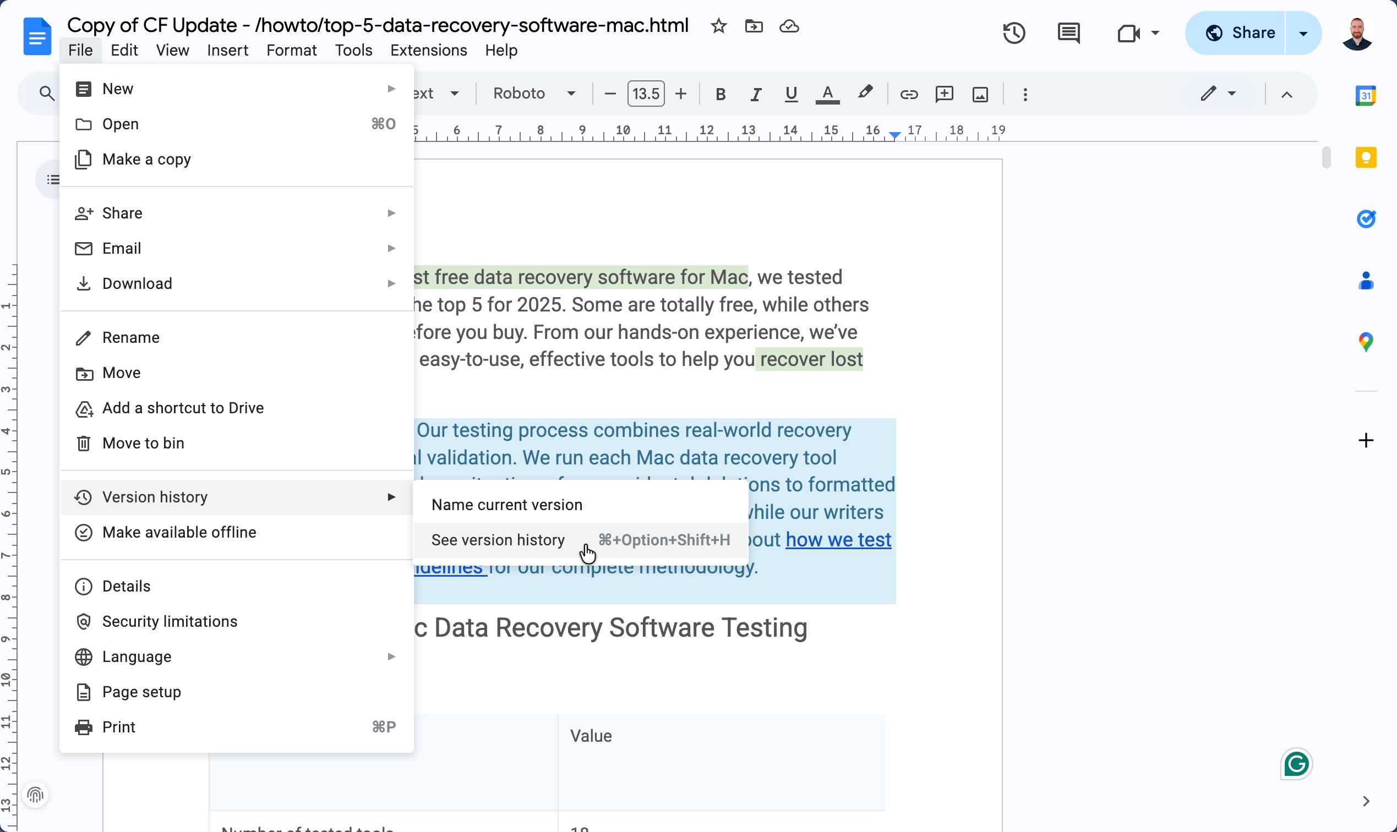Open the insert link tool
Image resolution: width=1397 pixels, height=832 pixels.
pos(909,94)
